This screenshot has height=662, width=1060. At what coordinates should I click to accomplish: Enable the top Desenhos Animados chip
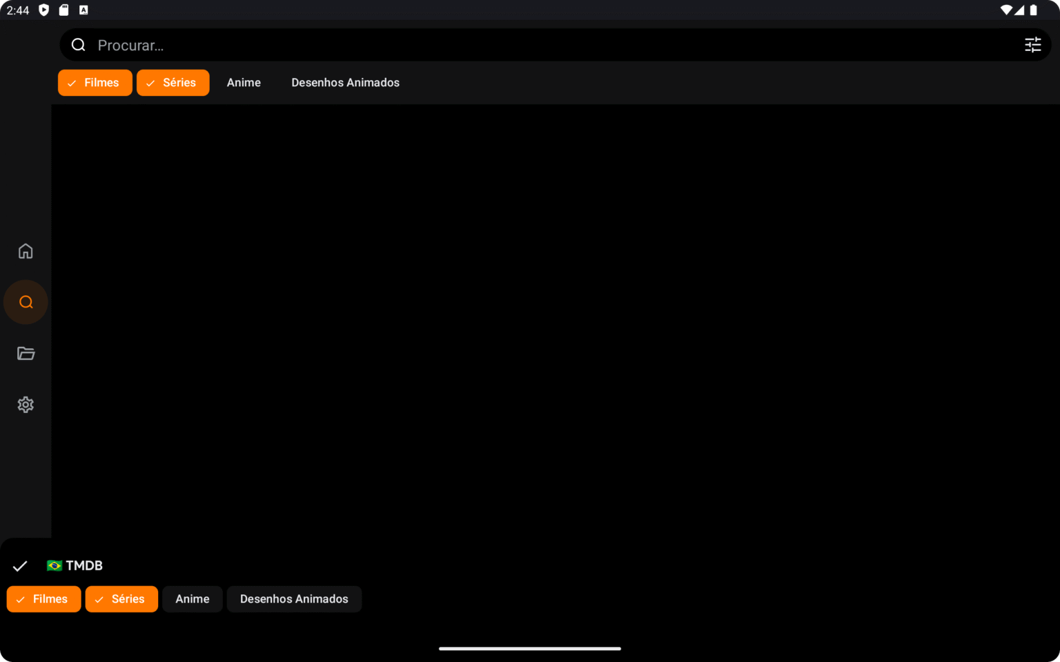[345, 83]
